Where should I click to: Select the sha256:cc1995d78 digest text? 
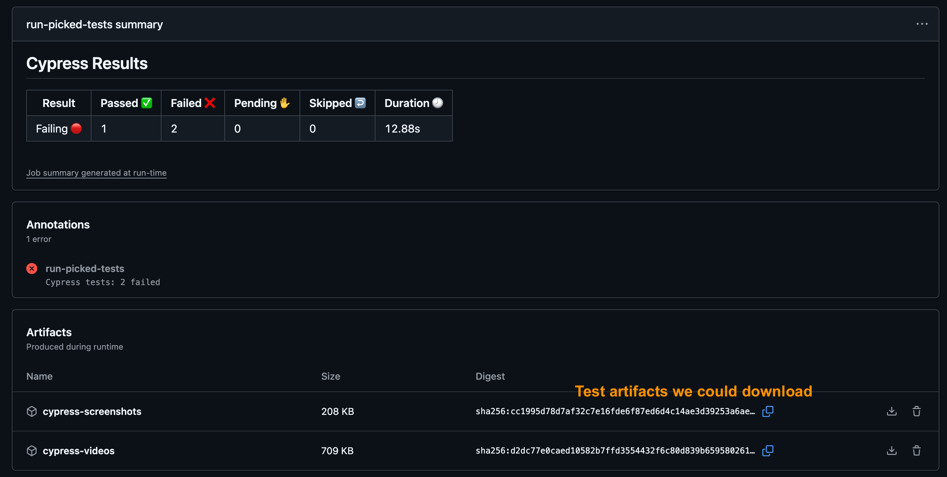click(615, 411)
